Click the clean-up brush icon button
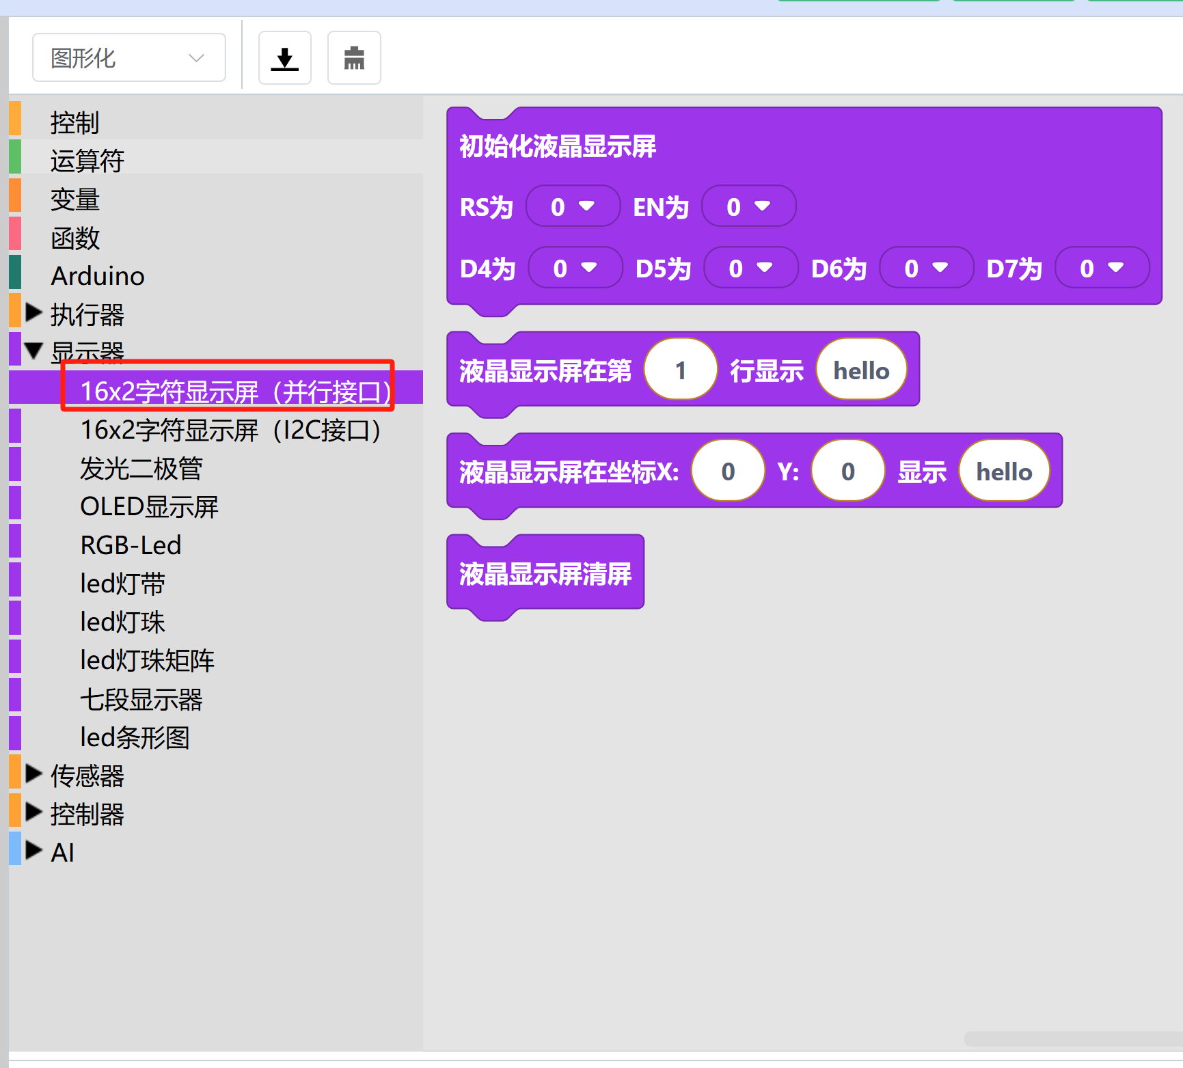Viewport: 1183px width, 1068px height. tap(354, 58)
